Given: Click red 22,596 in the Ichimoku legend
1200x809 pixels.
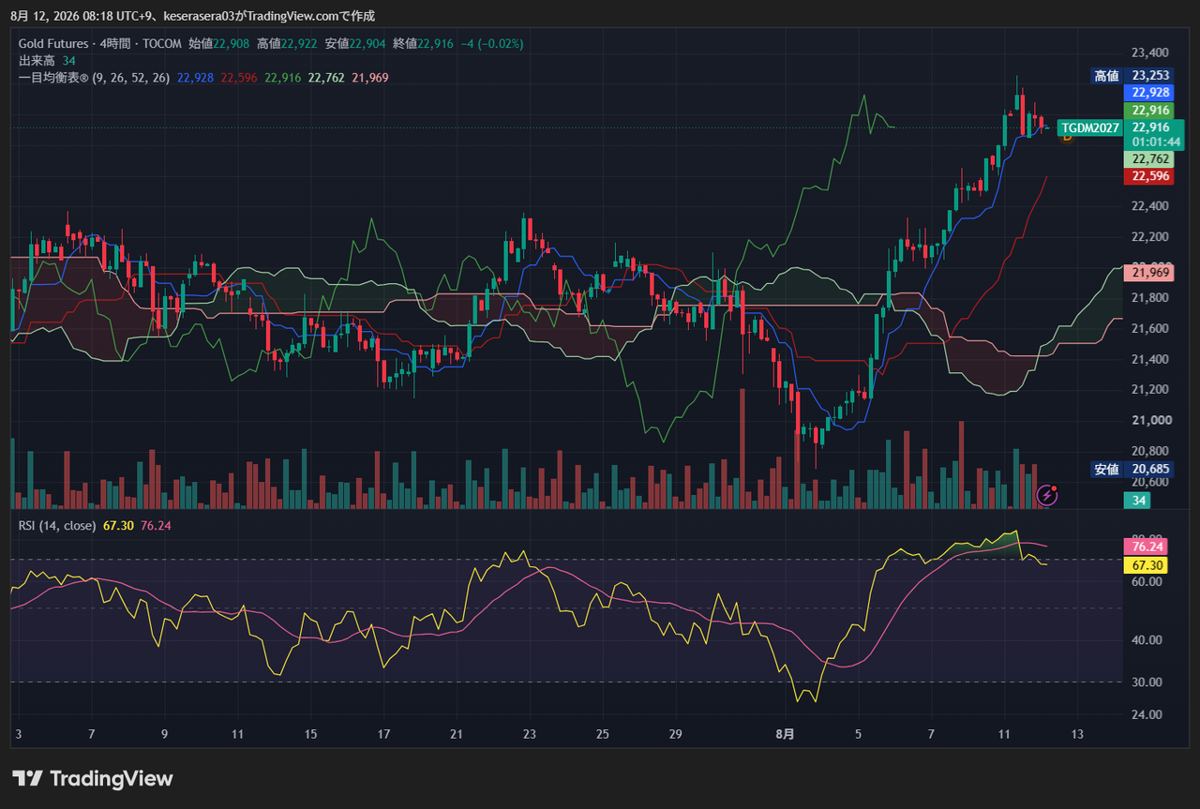Looking at the screenshot, I should [x=239, y=78].
